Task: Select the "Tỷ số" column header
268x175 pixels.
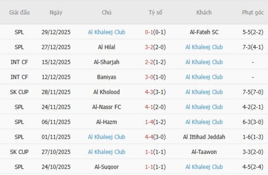Action: (155, 12)
